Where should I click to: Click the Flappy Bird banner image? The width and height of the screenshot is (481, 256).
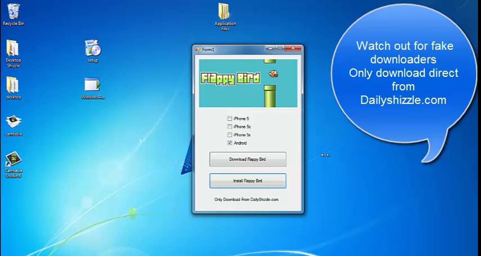[x=248, y=83]
